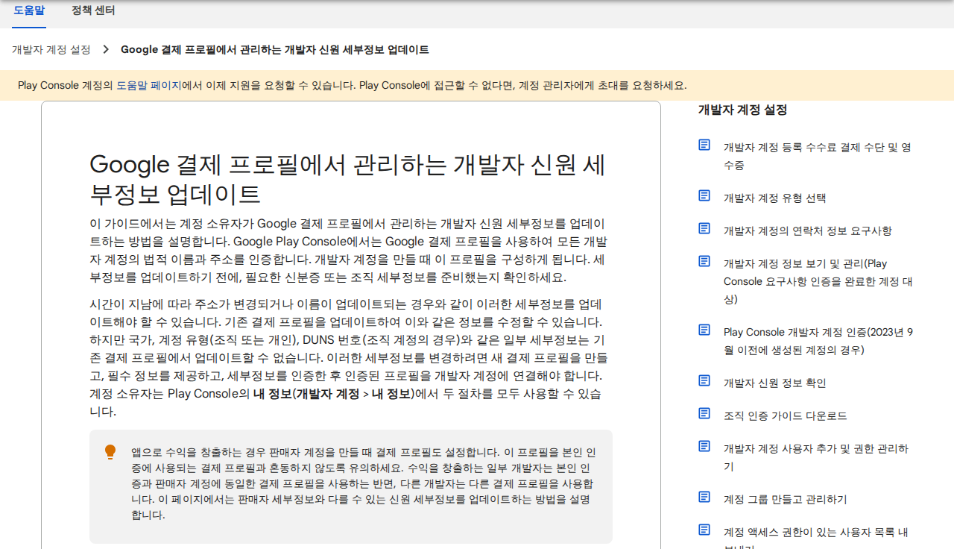Open Play Console 개발자 계정 인증 article
The height and width of the screenshot is (549, 954).
pyautogui.click(x=818, y=341)
